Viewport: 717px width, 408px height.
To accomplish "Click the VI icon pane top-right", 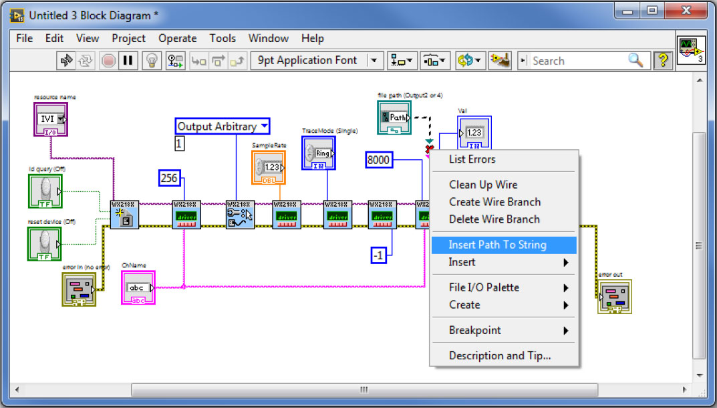I will point(690,49).
